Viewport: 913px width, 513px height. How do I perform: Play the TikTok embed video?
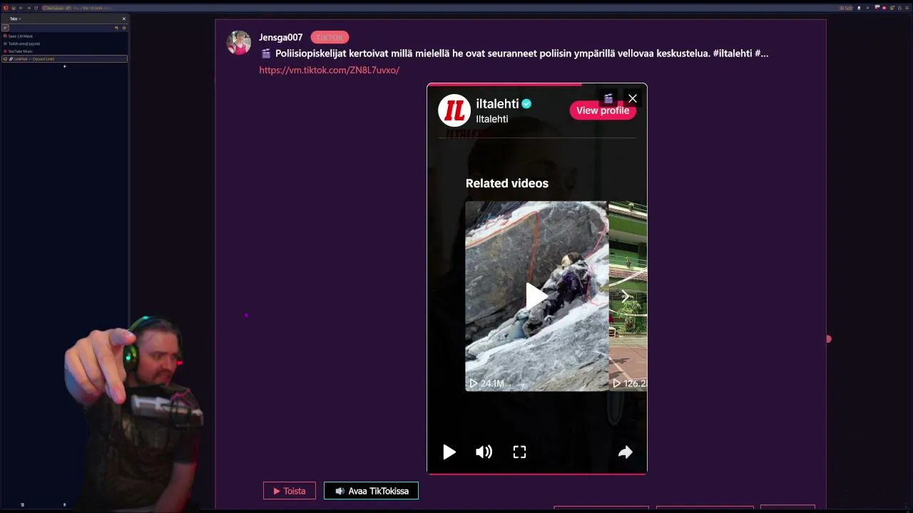pos(449,452)
